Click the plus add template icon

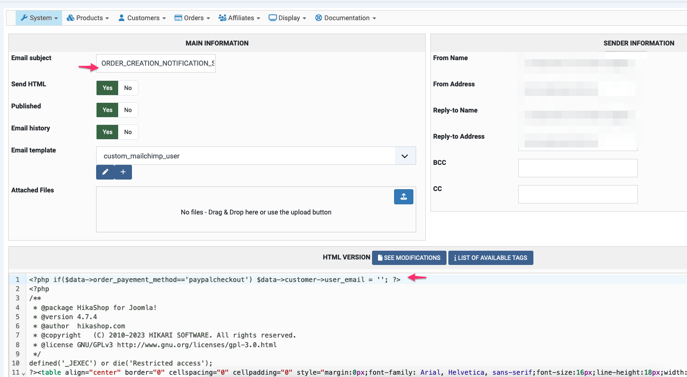[123, 172]
